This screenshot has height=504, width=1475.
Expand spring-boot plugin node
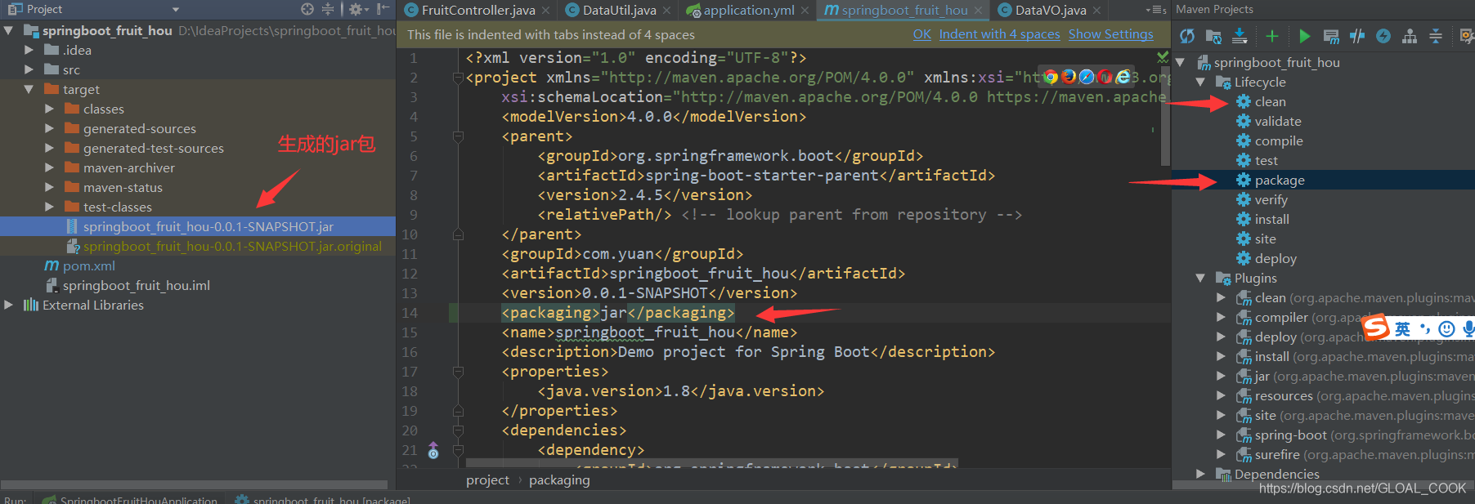click(x=1221, y=435)
